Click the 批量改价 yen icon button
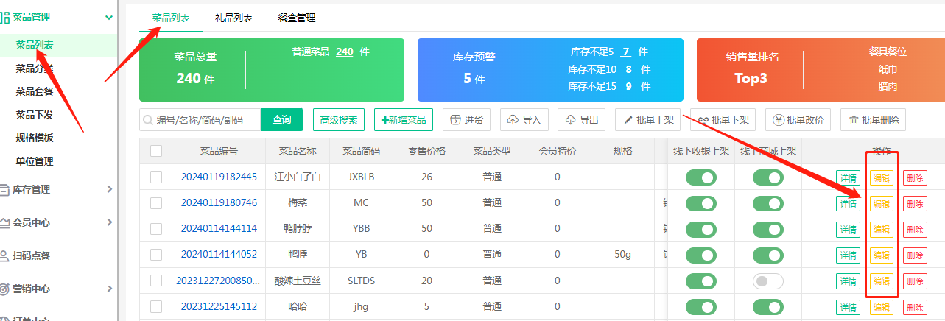This screenshot has height=321, width=945. [x=779, y=120]
